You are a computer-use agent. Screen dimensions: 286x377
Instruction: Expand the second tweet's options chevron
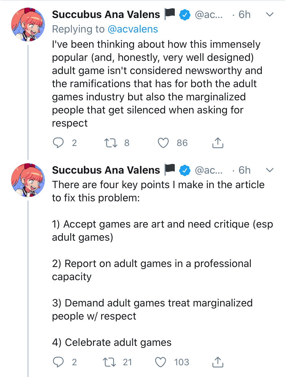(x=269, y=170)
